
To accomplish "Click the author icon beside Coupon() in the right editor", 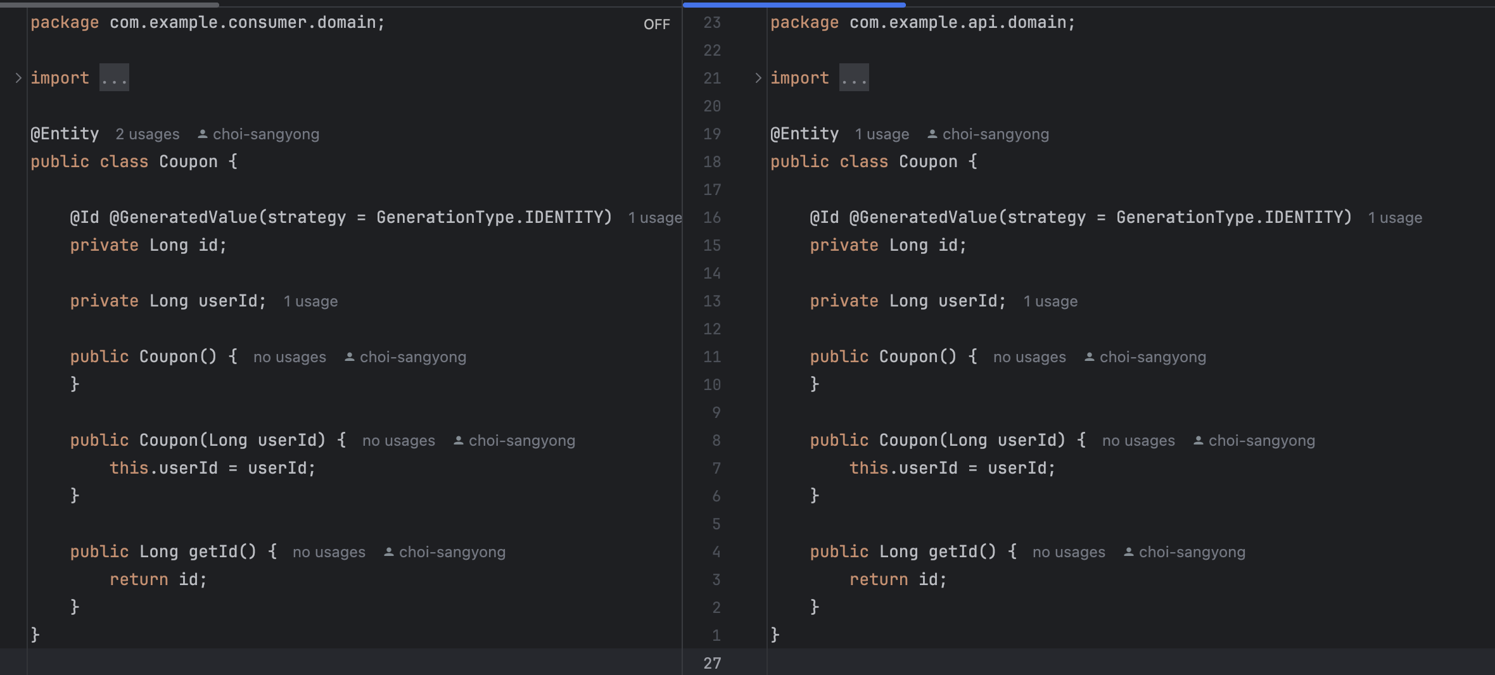I will tap(1090, 357).
